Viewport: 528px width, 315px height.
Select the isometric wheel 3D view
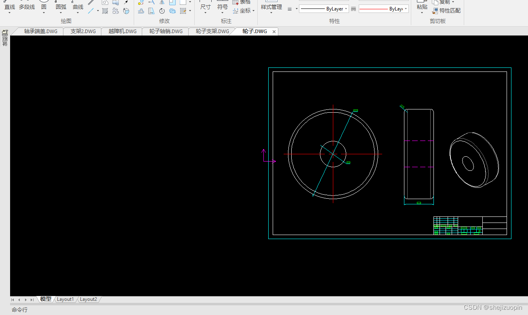[x=474, y=160]
